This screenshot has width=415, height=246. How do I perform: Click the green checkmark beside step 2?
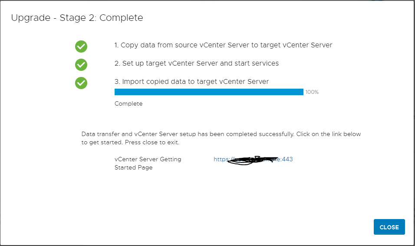pyautogui.click(x=81, y=65)
